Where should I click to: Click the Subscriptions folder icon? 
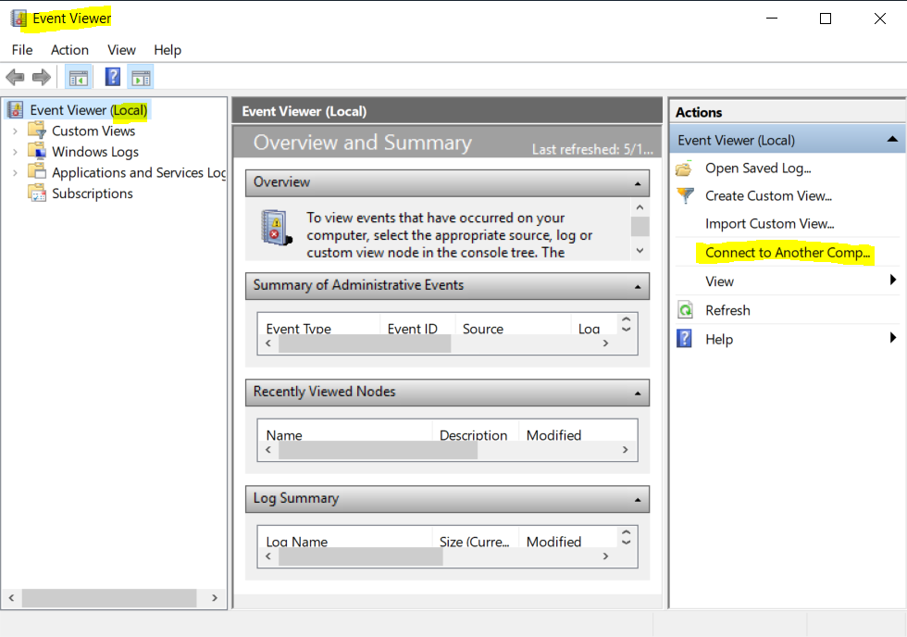pyautogui.click(x=37, y=193)
